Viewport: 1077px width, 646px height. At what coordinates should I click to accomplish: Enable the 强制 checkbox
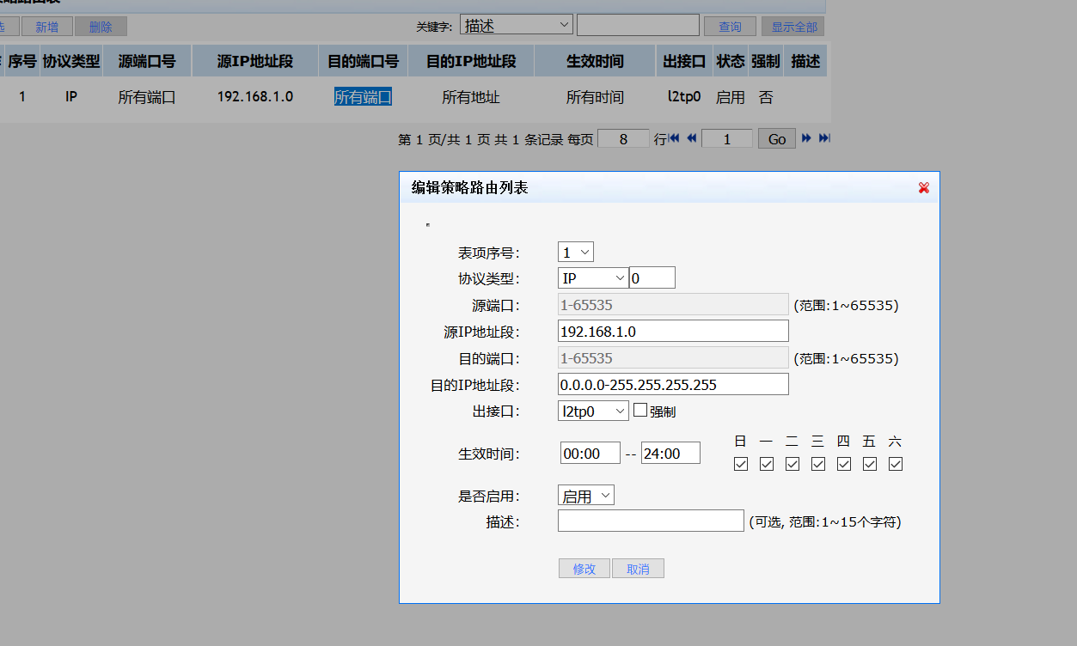[640, 411]
